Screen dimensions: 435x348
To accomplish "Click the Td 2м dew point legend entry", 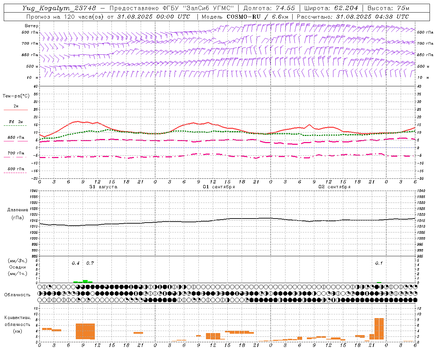I will coord(16,122).
